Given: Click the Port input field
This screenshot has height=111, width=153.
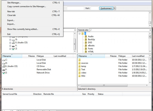Looking at the screenshot, I should pos(95,8).
